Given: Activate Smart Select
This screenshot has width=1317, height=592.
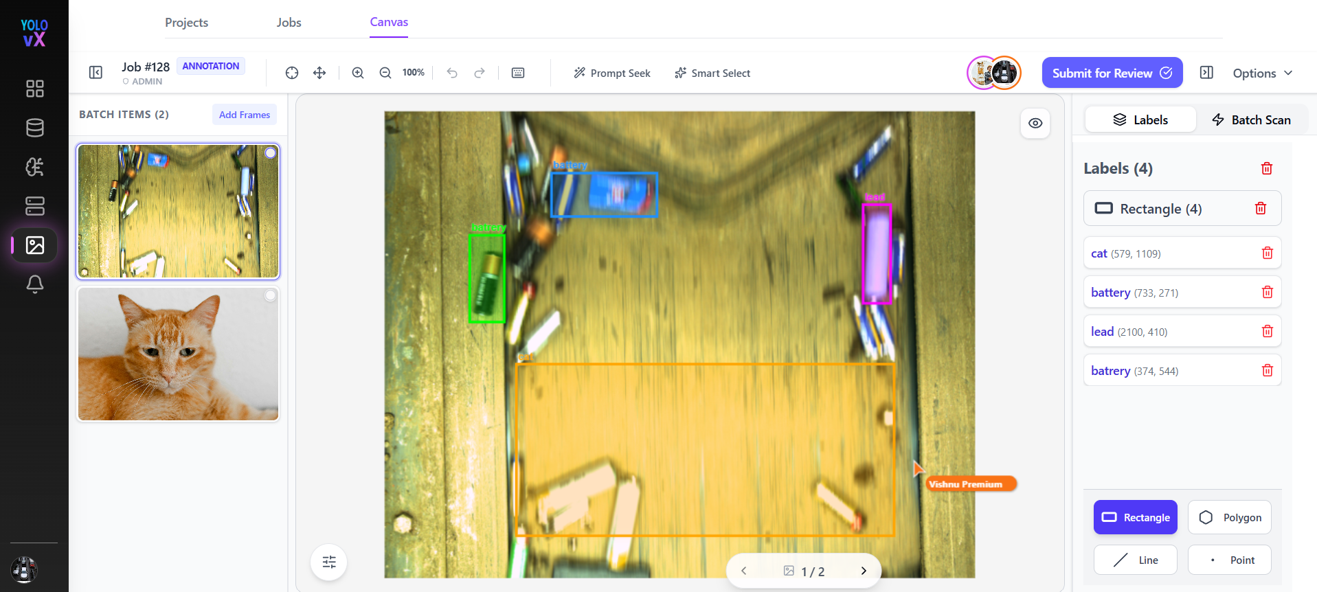Looking at the screenshot, I should 712,73.
